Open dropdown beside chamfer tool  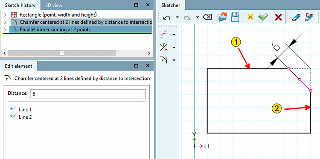[x=174, y=60]
